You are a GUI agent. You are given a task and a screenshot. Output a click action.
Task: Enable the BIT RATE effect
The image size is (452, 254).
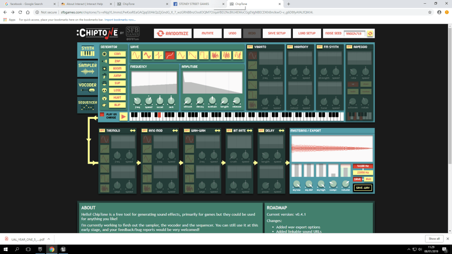click(229, 130)
